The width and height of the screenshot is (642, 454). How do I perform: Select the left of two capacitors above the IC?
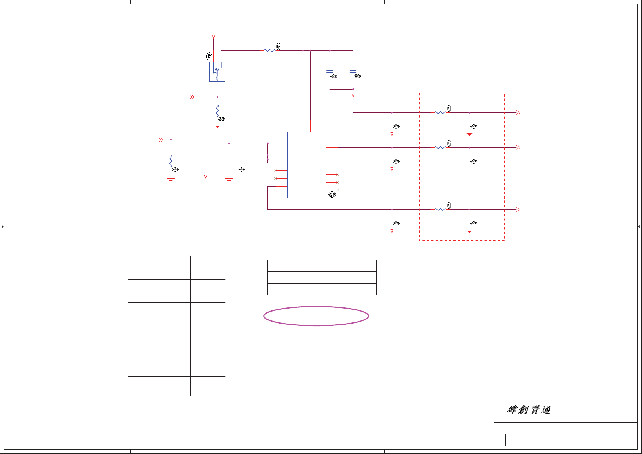click(330, 72)
